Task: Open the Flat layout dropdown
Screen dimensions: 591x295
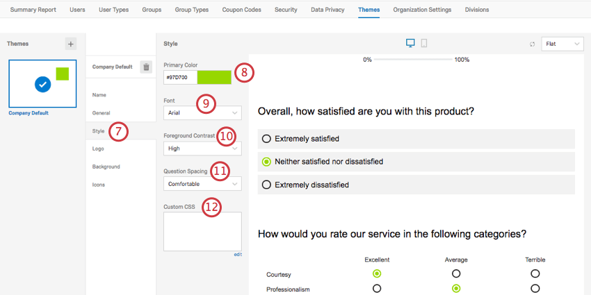Action: pyautogui.click(x=562, y=44)
